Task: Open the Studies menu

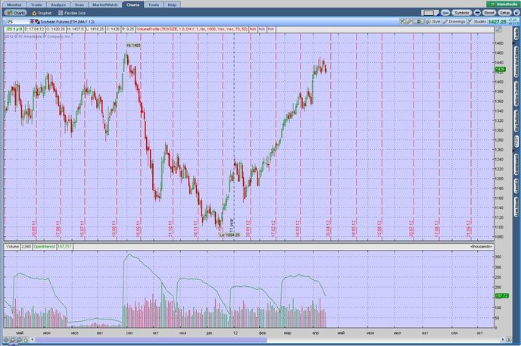Action: point(477,22)
